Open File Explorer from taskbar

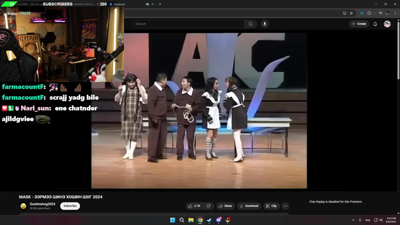191,220
